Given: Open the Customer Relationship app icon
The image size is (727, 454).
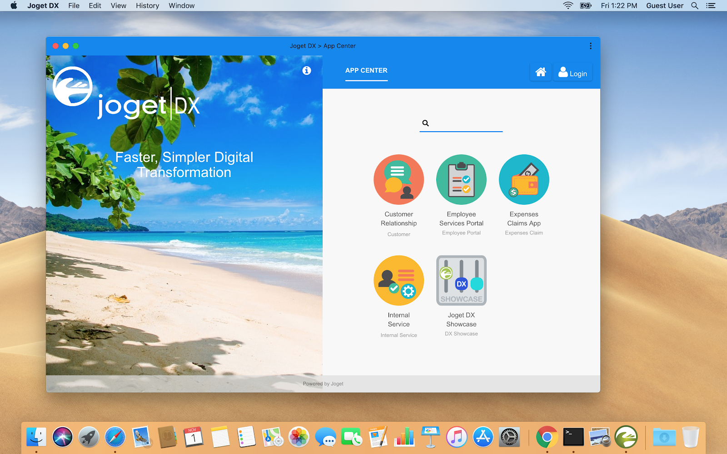Looking at the screenshot, I should [398, 180].
